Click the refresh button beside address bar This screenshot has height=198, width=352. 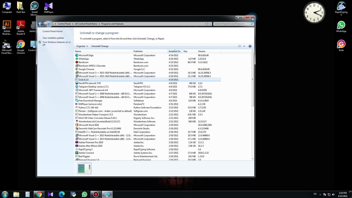210,24
